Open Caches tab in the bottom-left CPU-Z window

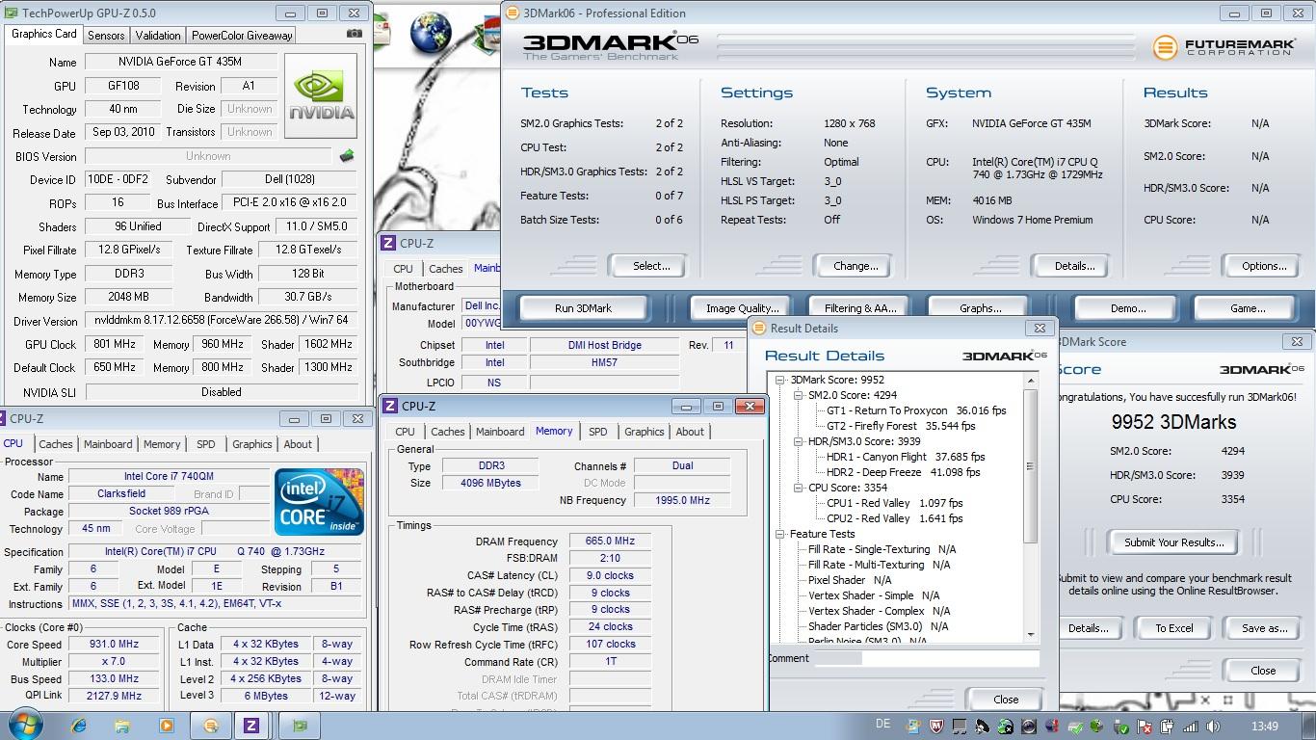(x=56, y=444)
